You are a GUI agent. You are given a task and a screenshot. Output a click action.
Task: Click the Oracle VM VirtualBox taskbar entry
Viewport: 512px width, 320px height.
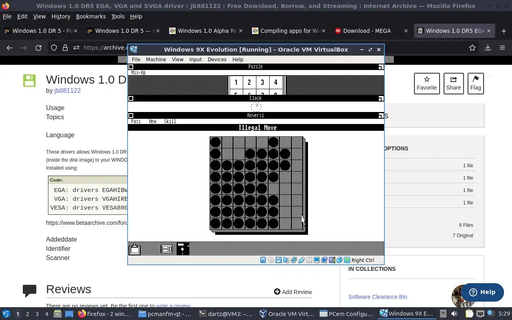coord(287,314)
